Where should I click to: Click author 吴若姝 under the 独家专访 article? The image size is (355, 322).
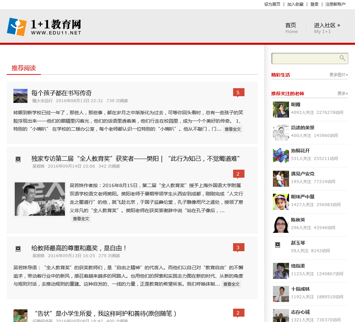(x=39, y=166)
